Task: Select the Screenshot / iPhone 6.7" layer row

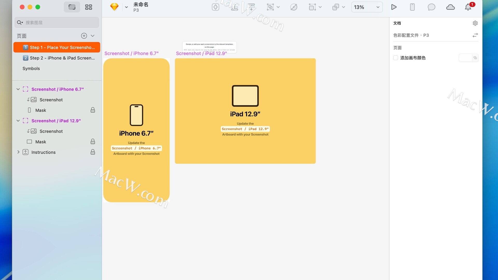Action: point(57,89)
